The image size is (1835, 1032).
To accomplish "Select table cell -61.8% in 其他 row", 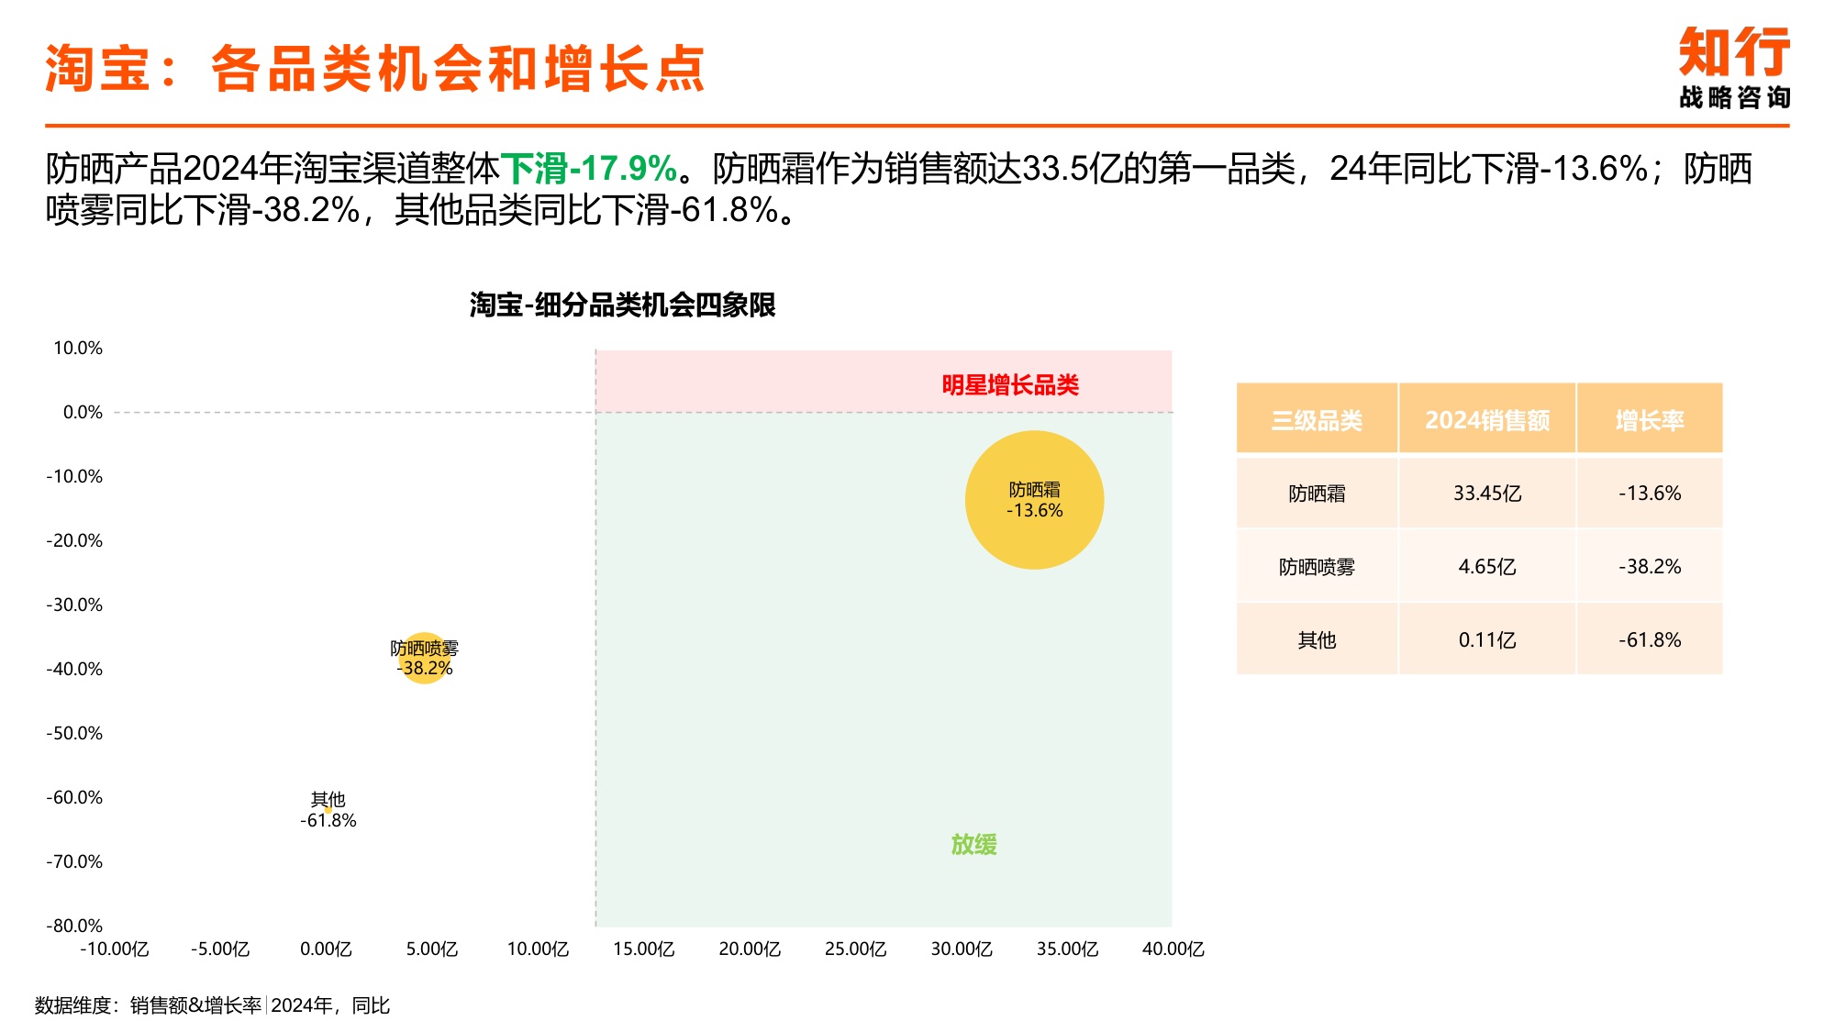I will click(x=1650, y=640).
